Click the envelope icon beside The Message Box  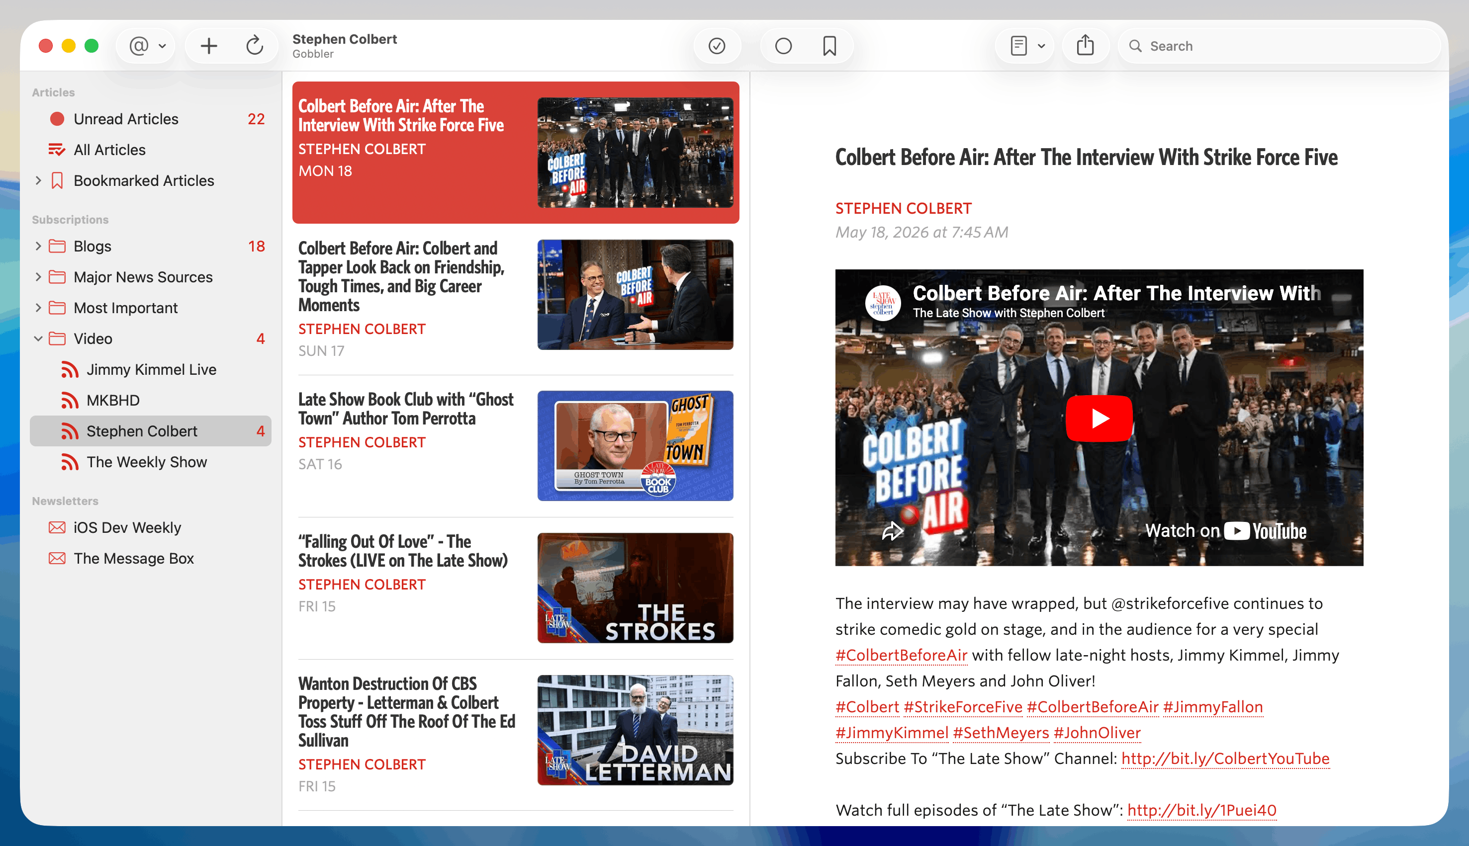[x=57, y=558]
